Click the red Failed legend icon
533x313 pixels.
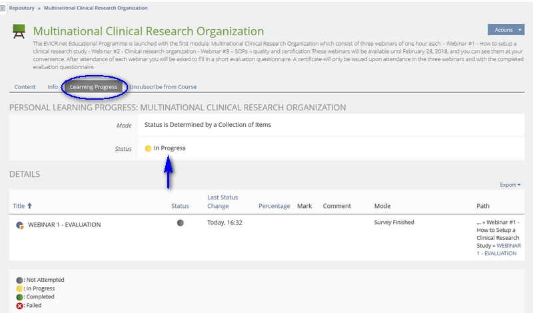pyautogui.click(x=19, y=306)
